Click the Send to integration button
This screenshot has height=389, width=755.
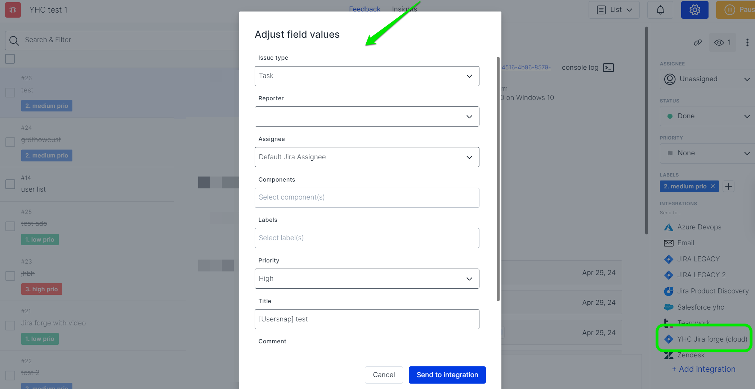tap(447, 375)
